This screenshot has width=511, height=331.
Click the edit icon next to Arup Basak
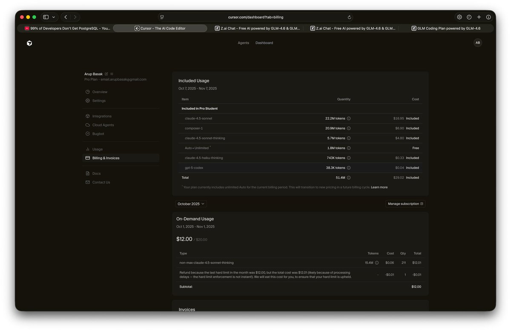pos(106,74)
